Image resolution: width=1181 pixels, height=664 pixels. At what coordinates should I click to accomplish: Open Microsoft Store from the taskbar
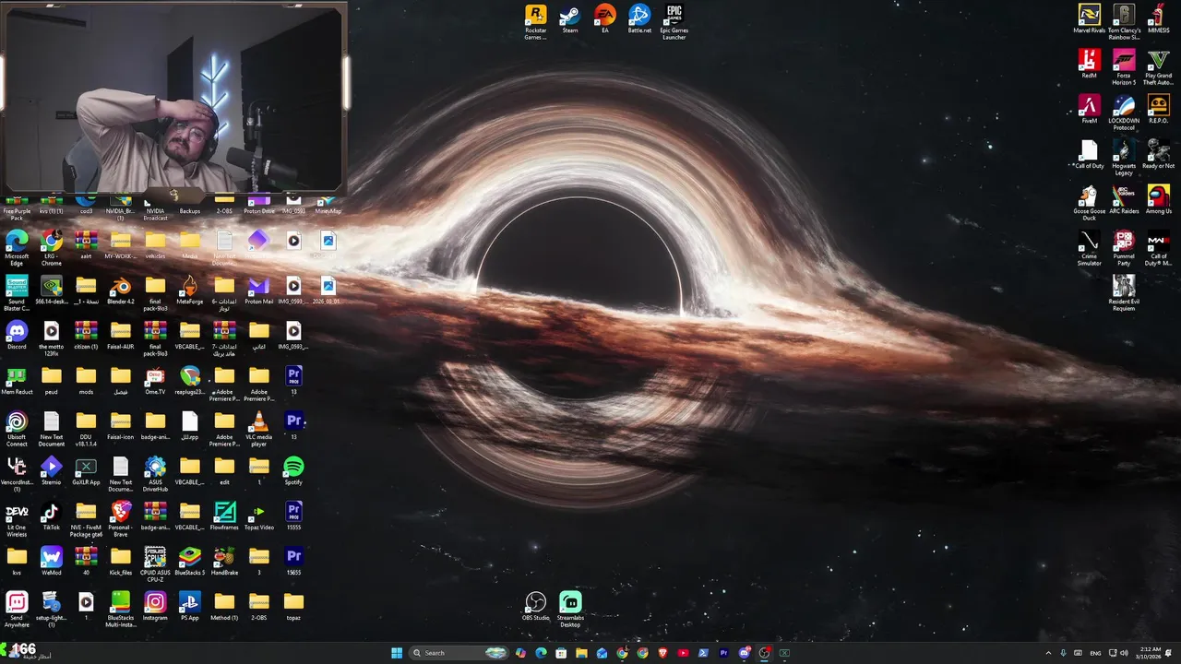click(561, 653)
